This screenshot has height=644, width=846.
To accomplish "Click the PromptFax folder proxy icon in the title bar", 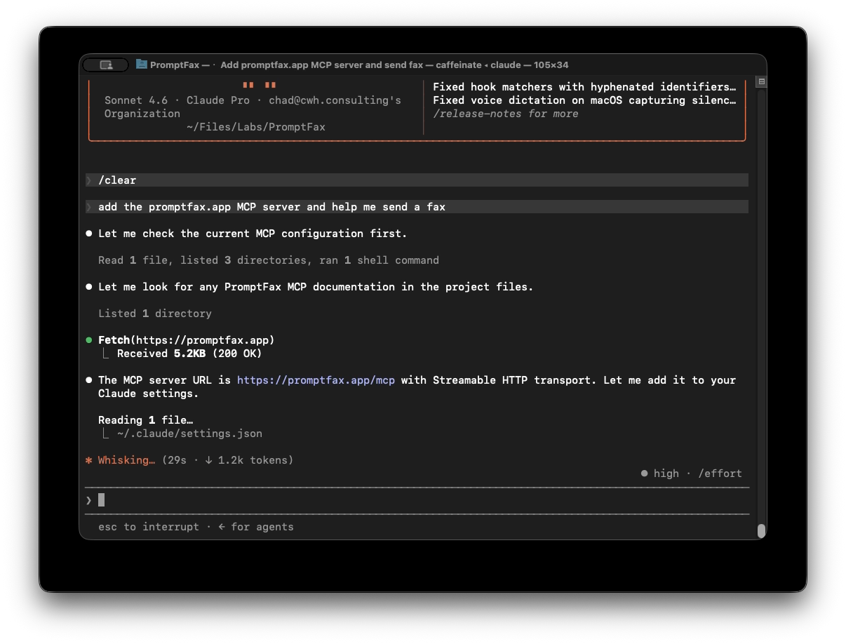I will coord(141,65).
